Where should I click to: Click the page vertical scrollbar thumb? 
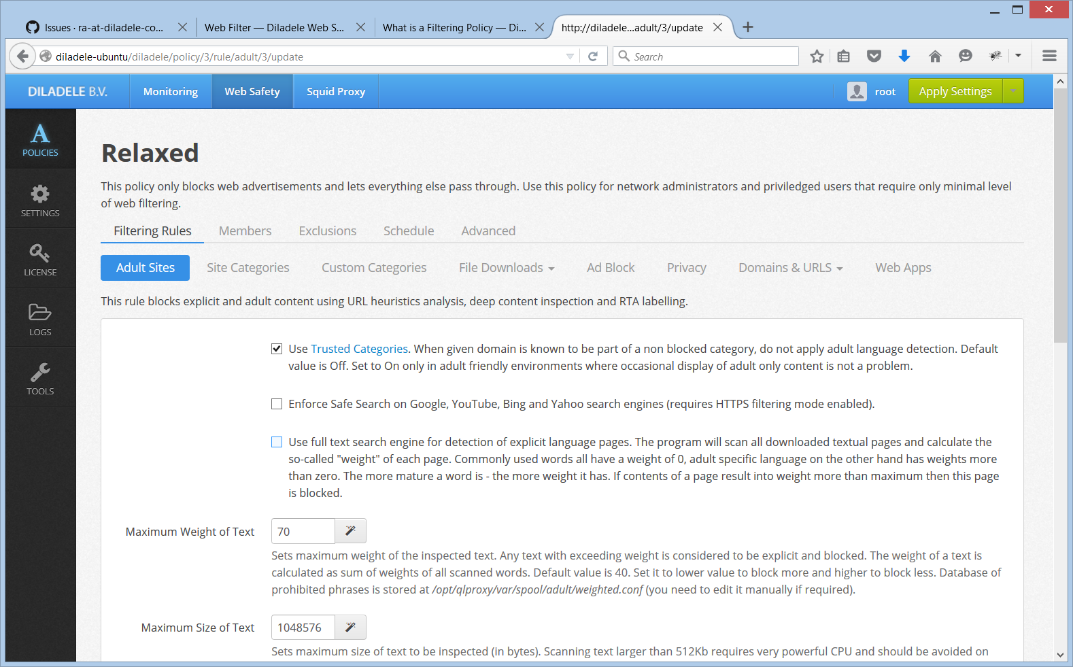(x=1060, y=216)
